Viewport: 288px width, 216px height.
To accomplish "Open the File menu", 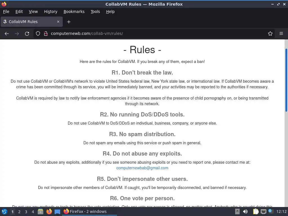I will click(6, 12).
